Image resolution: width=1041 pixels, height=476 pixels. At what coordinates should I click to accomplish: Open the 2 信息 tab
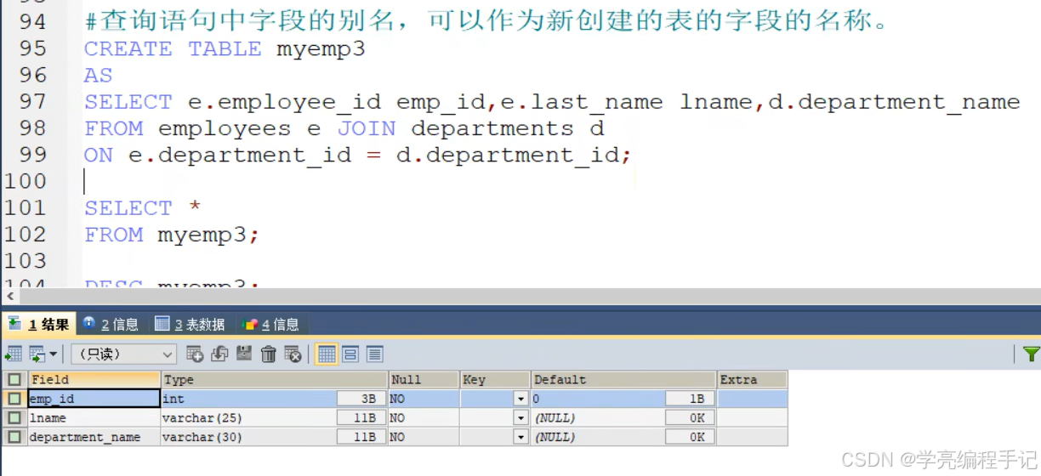click(110, 325)
